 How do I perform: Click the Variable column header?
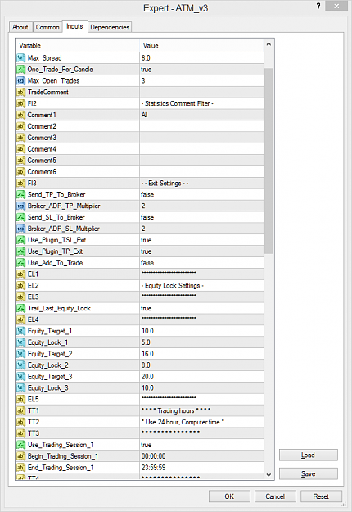[78, 46]
